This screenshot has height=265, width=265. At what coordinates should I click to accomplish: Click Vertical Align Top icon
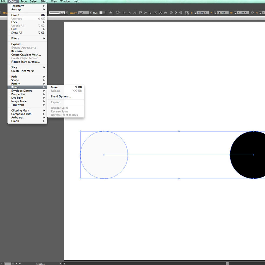[140, 13]
